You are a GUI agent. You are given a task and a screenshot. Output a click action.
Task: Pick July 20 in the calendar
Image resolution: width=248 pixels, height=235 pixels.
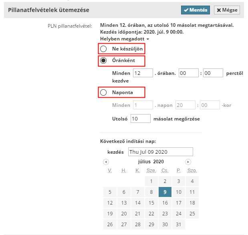tap(124, 214)
